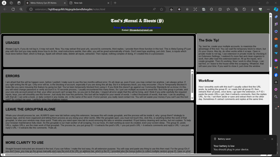Open ChatGPT icon in sidebar
This screenshot has width=280, height=157.
point(276,82)
